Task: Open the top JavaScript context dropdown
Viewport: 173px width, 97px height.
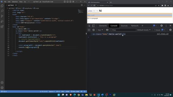Action: [100, 30]
